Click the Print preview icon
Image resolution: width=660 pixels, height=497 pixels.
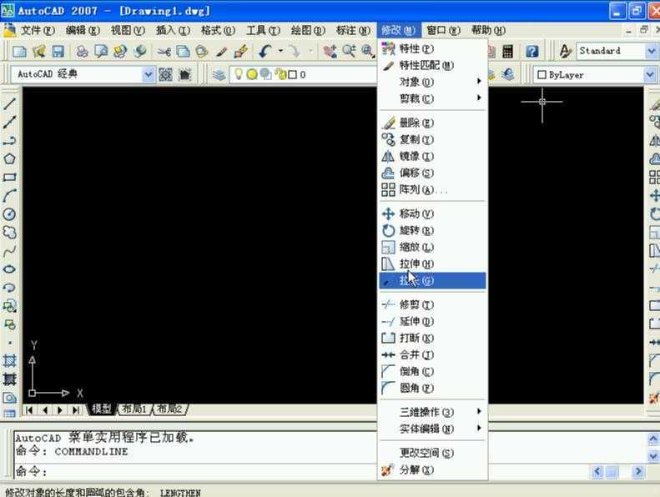101,52
